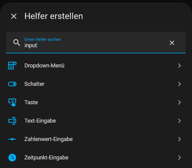Open the Taste row chevron
192x168 pixels.
(179, 102)
